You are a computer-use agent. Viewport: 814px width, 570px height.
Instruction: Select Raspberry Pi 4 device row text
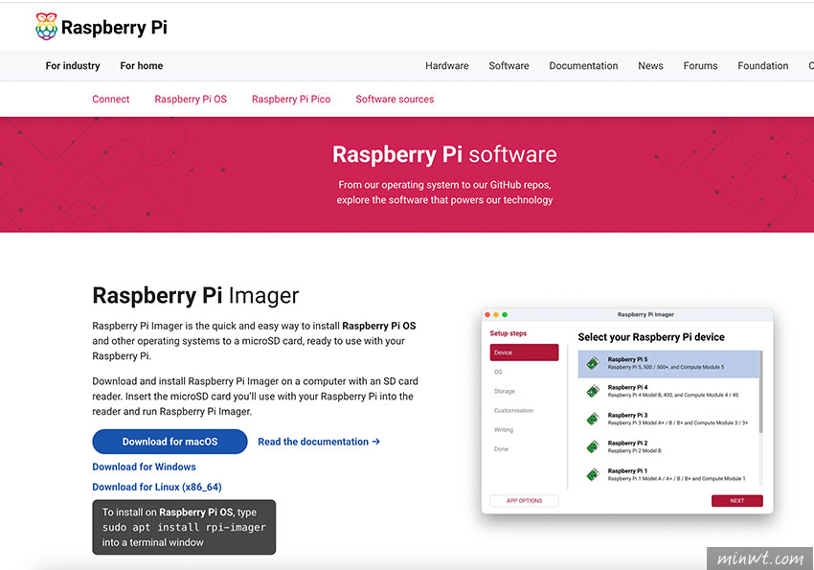(673, 391)
